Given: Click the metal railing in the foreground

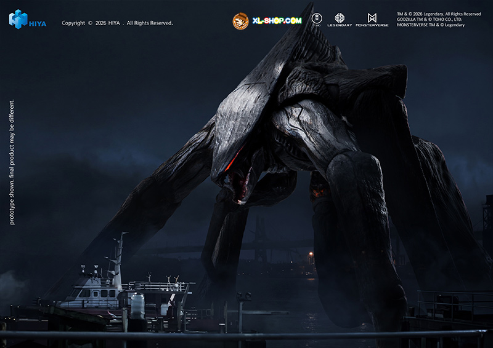Looking at the screenshot, I should 246,336.
